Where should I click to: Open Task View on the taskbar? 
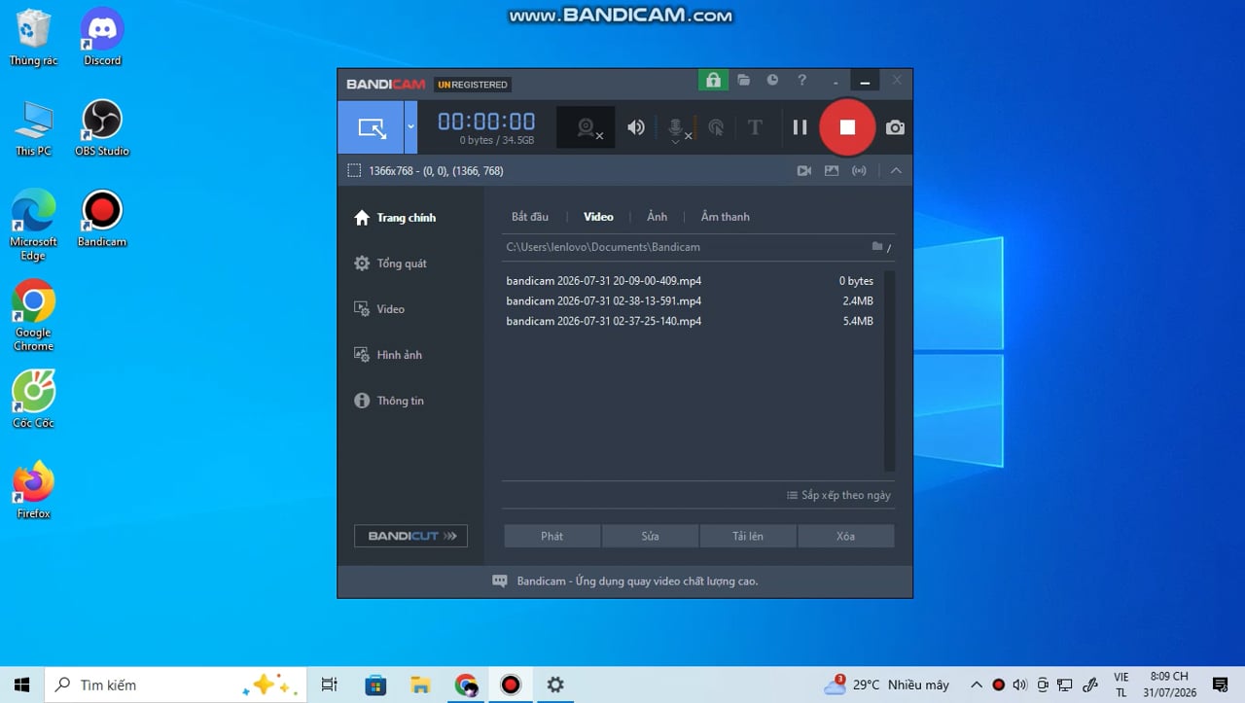330,685
